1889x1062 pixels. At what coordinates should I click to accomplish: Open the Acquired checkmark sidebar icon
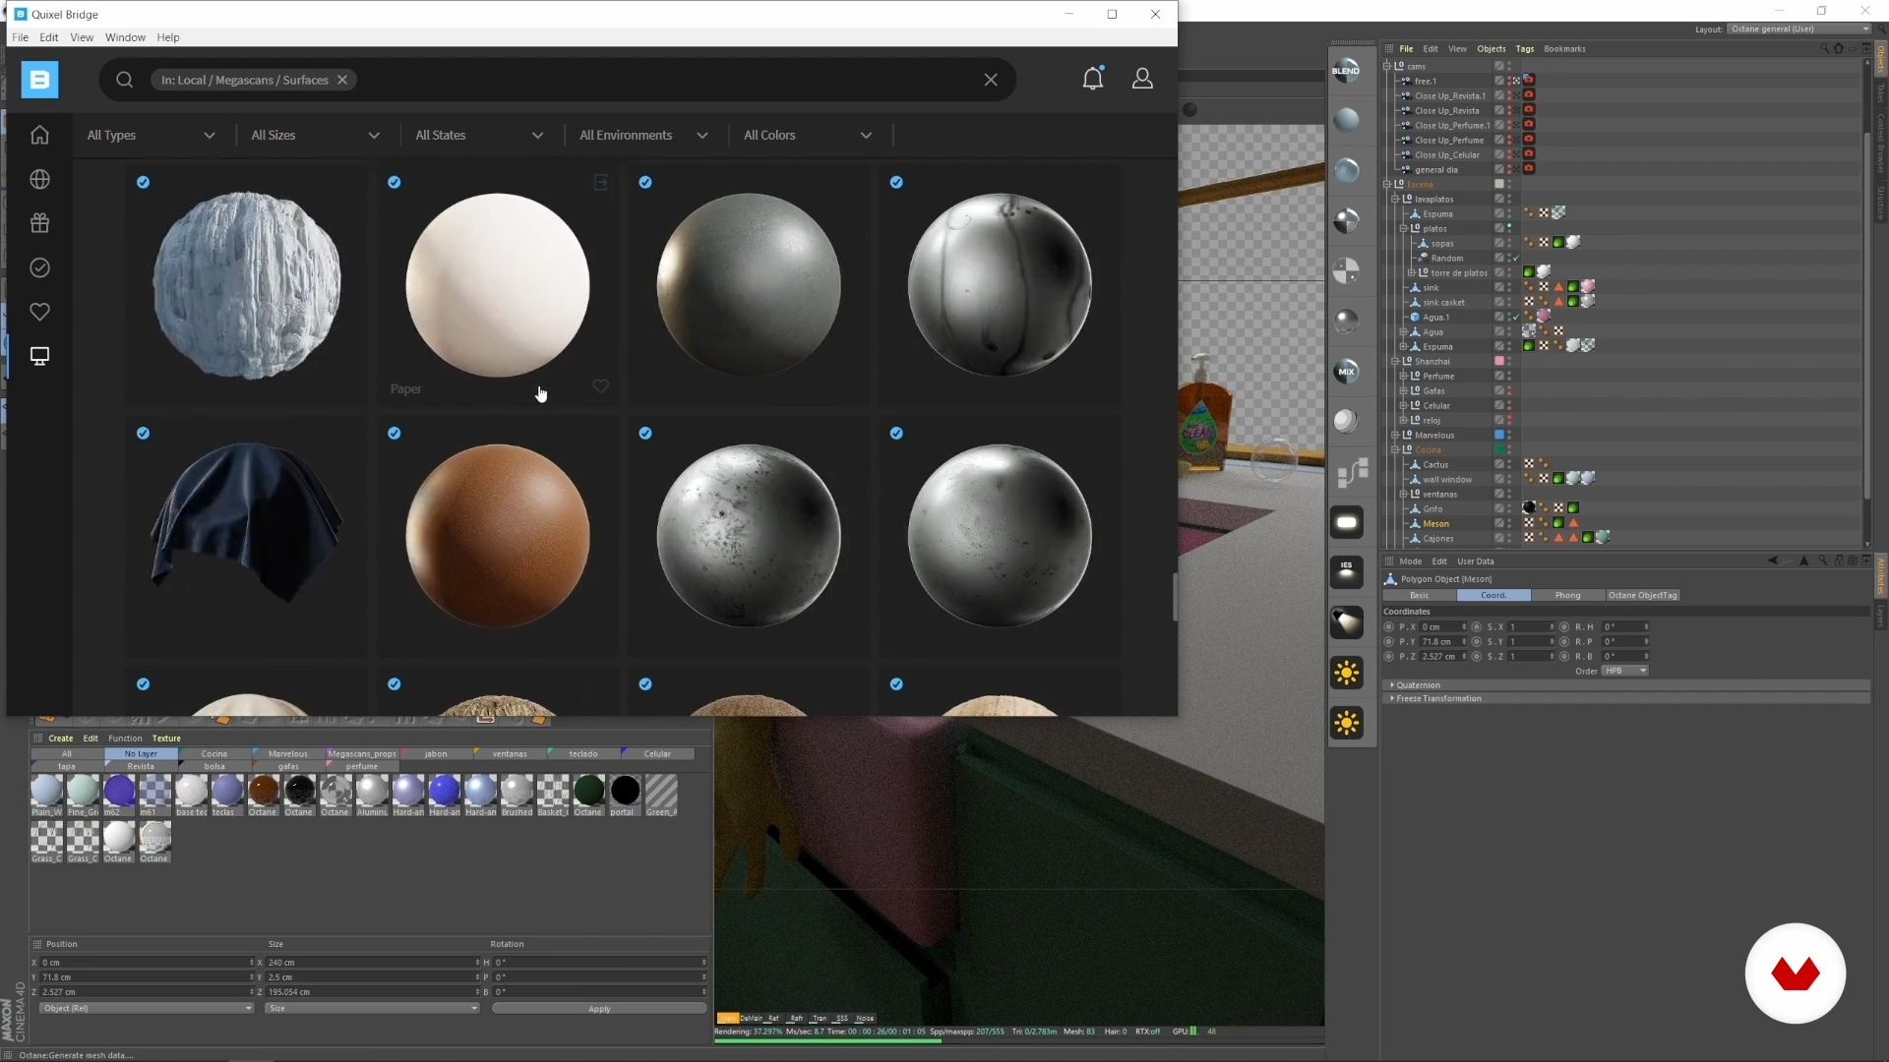click(39, 267)
